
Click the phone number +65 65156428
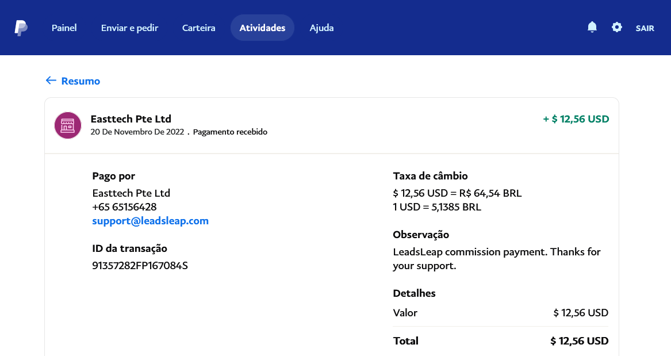(x=125, y=207)
